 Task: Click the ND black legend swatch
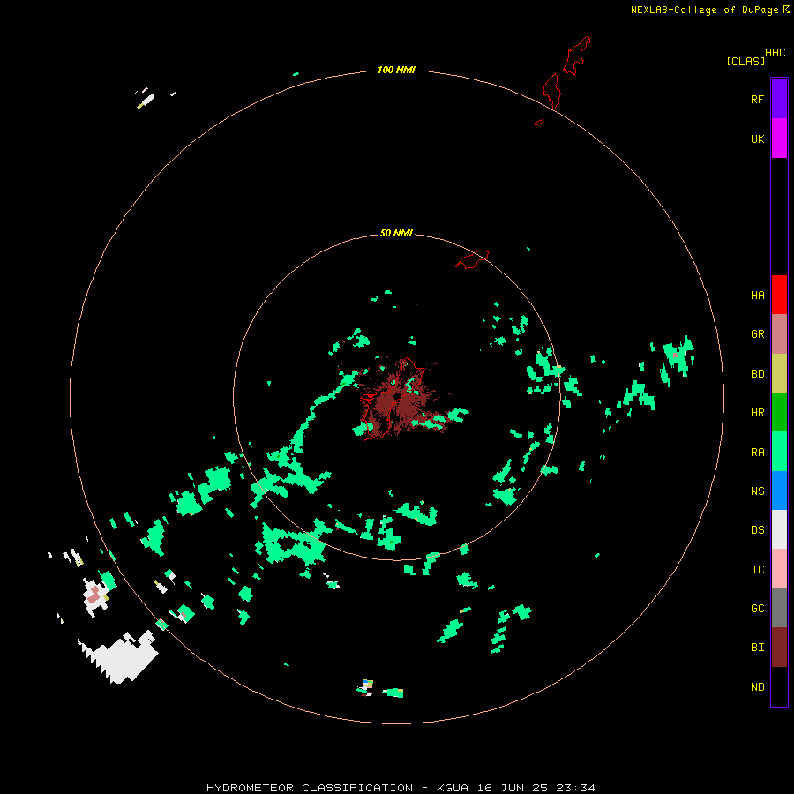click(x=779, y=686)
